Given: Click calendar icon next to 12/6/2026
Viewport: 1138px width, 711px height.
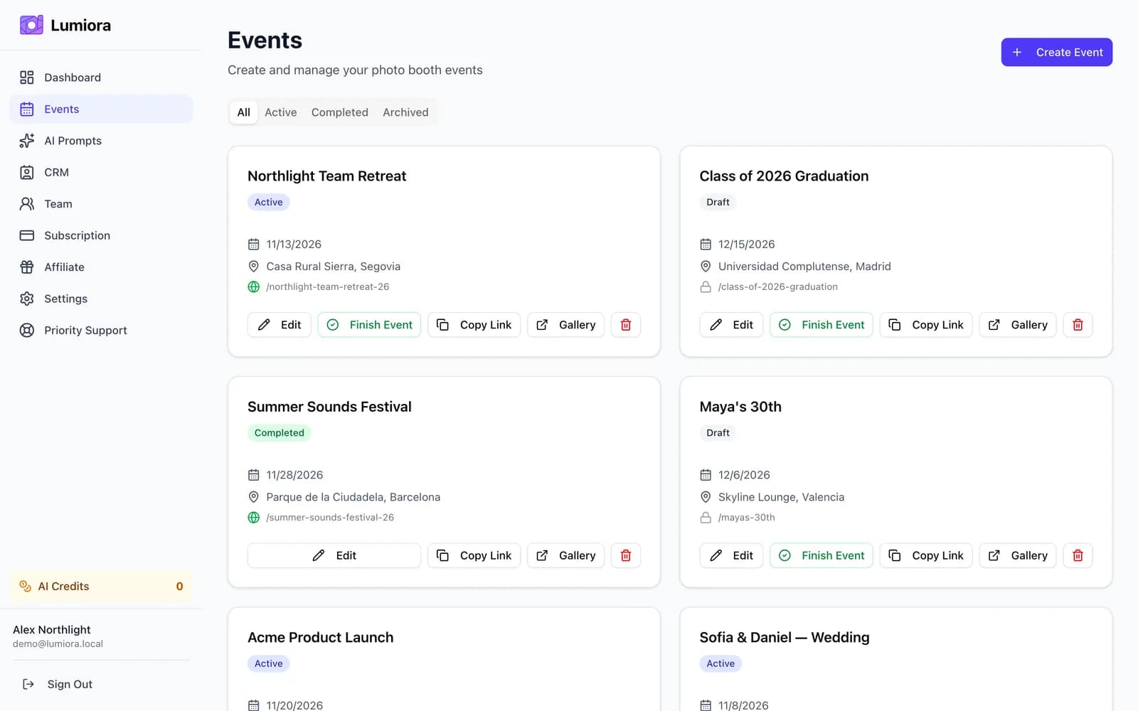Looking at the screenshot, I should click(x=706, y=475).
